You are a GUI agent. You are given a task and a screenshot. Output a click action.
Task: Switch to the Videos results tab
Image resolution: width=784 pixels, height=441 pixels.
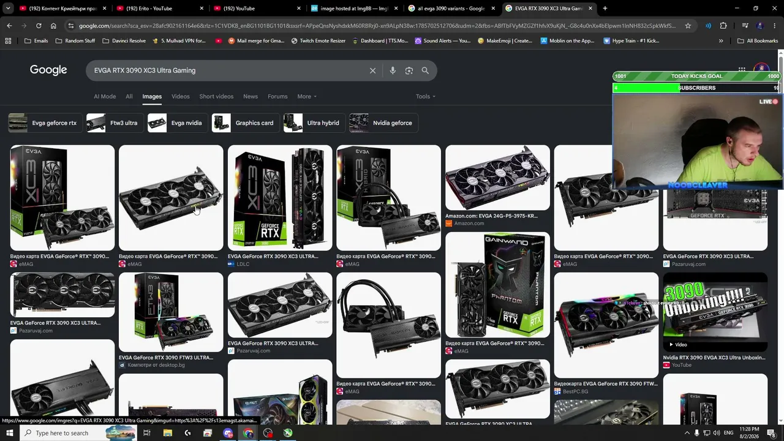pos(181,96)
